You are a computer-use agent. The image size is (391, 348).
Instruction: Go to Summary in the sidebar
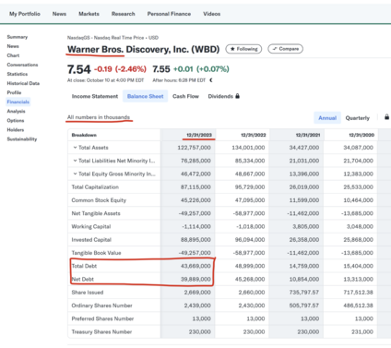point(18,37)
